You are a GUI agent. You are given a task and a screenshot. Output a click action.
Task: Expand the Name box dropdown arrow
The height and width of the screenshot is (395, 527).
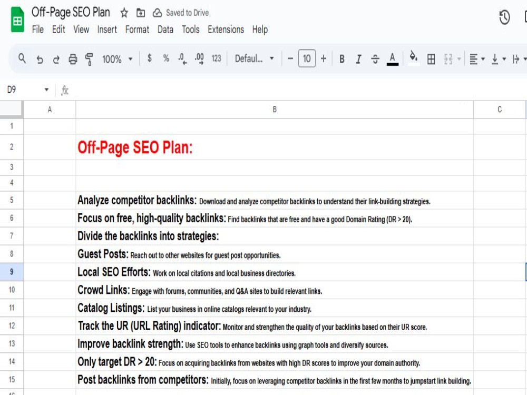pyautogui.click(x=46, y=90)
